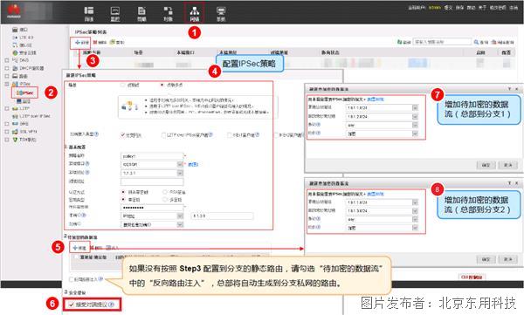Open the Network (网络) top navigation icon
The image size is (524, 315).
195,14
